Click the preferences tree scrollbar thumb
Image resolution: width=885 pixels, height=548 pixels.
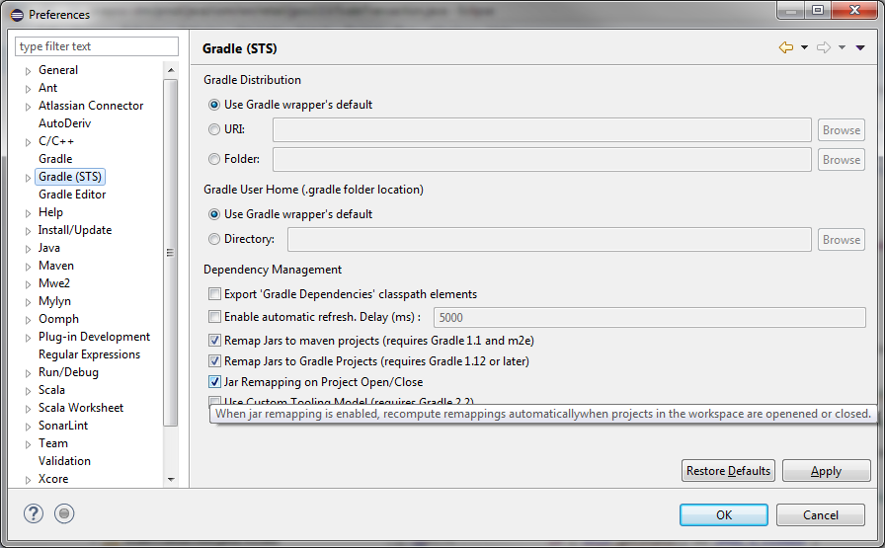pyautogui.click(x=171, y=252)
